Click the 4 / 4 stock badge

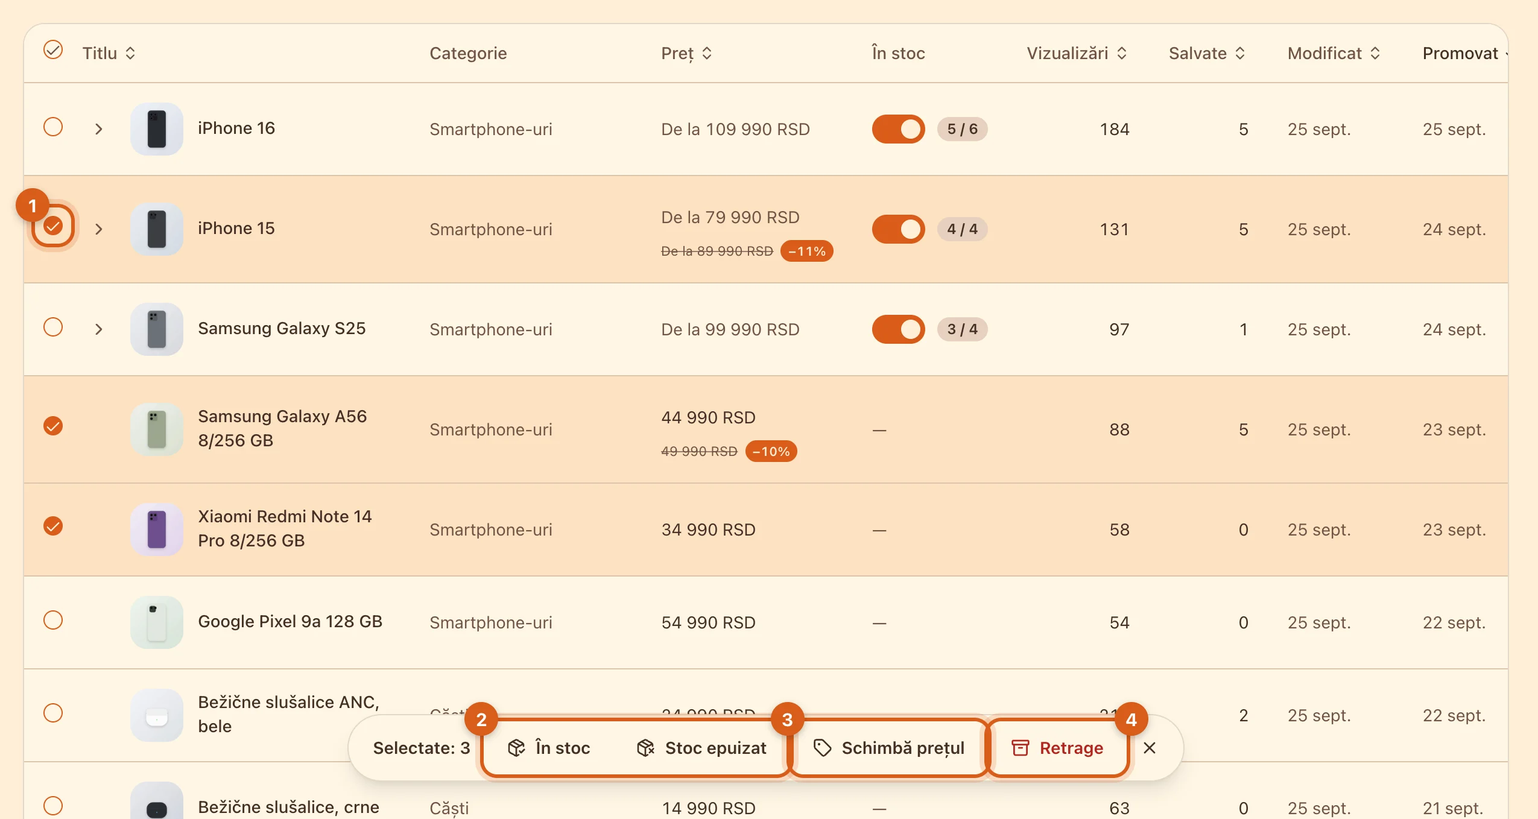pos(963,229)
